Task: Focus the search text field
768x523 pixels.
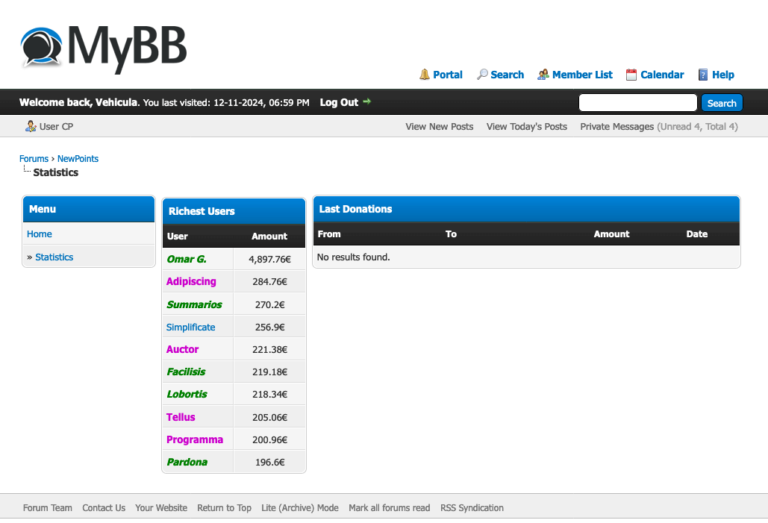Action: (x=637, y=103)
